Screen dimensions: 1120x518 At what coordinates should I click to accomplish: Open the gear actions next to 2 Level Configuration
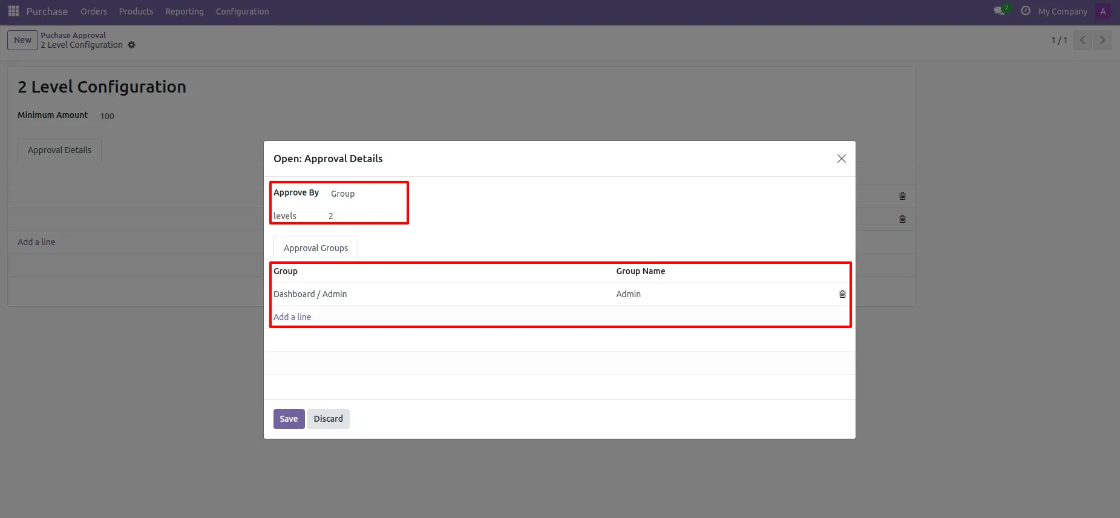131,45
